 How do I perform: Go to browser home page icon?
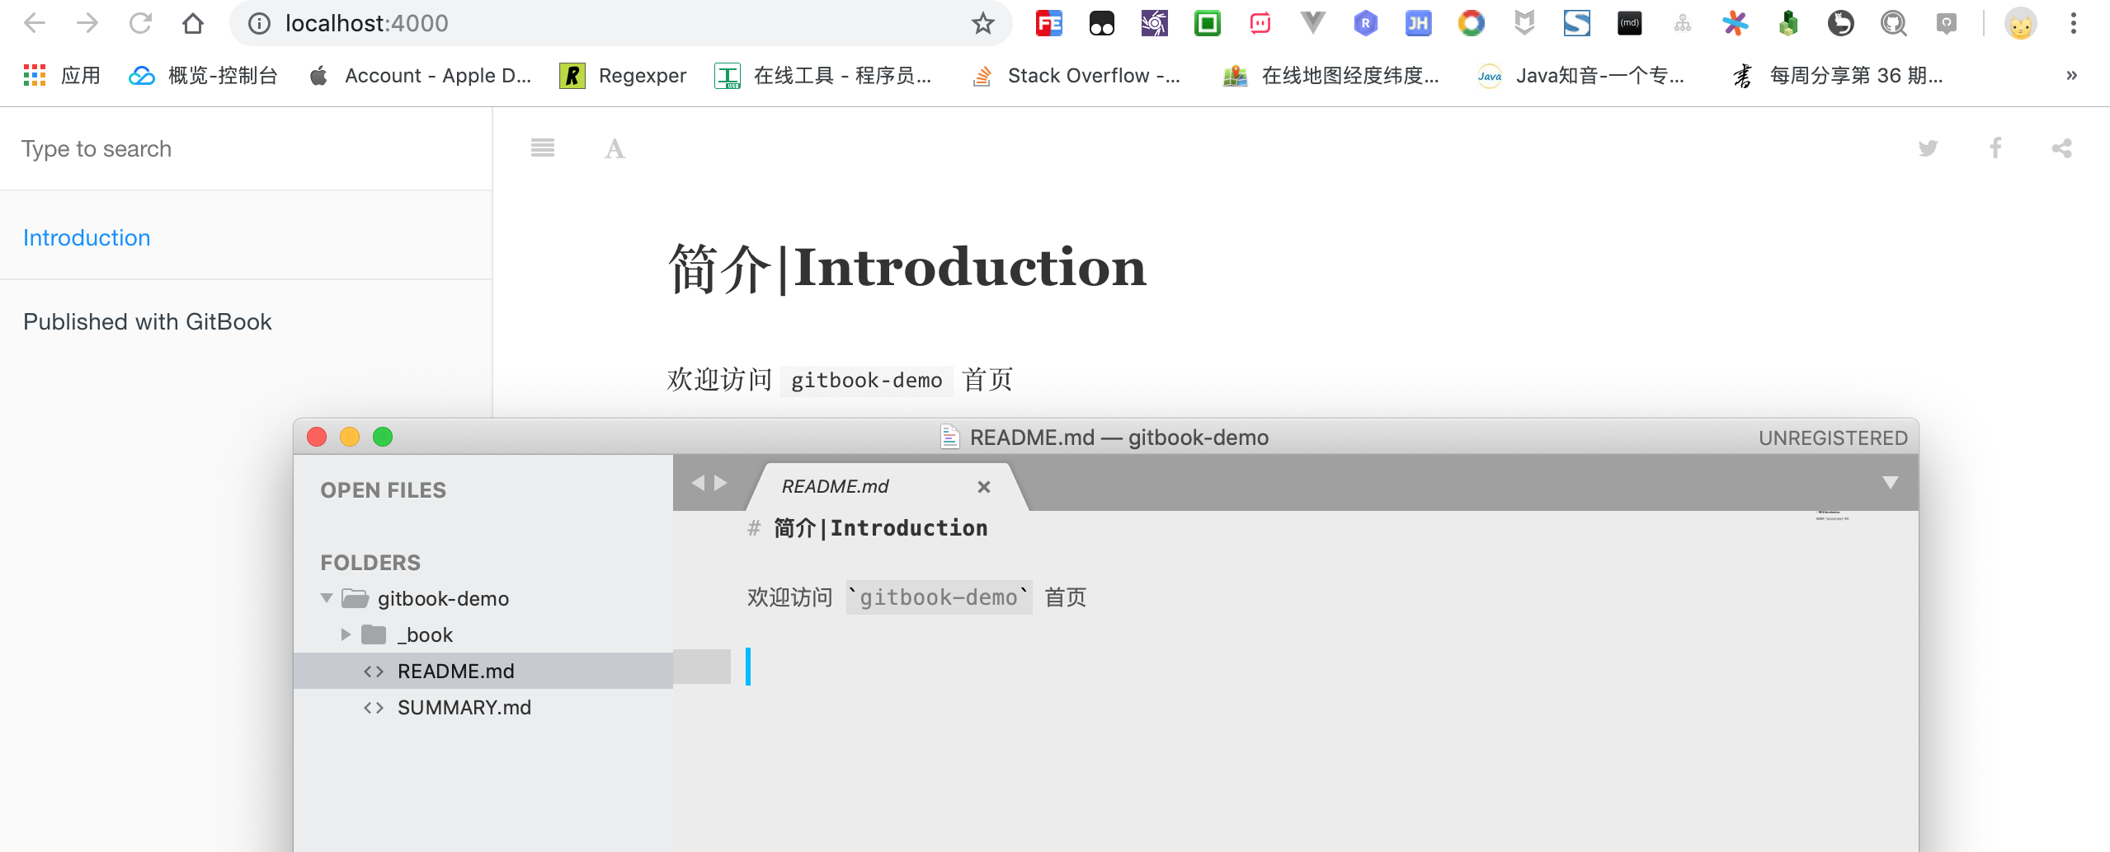pyautogui.click(x=193, y=23)
